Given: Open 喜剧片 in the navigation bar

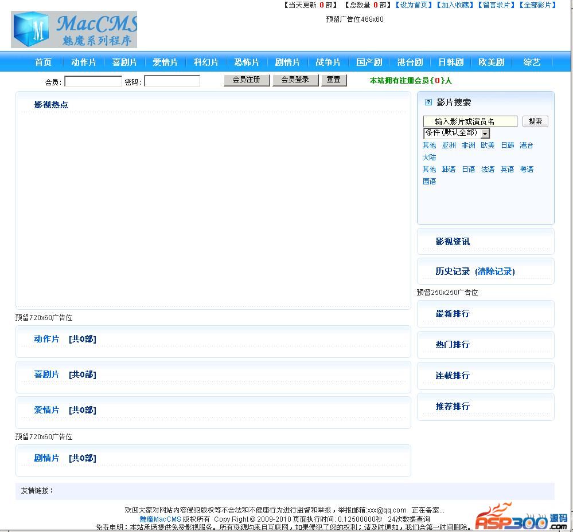Looking at the screenshot, I should pyautogui.click(x=124, y=62).
